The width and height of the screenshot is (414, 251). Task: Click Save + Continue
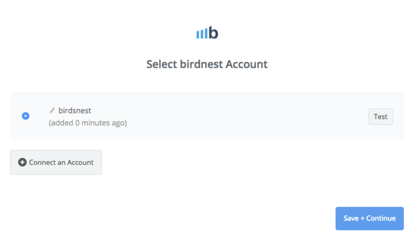[369, 218]
